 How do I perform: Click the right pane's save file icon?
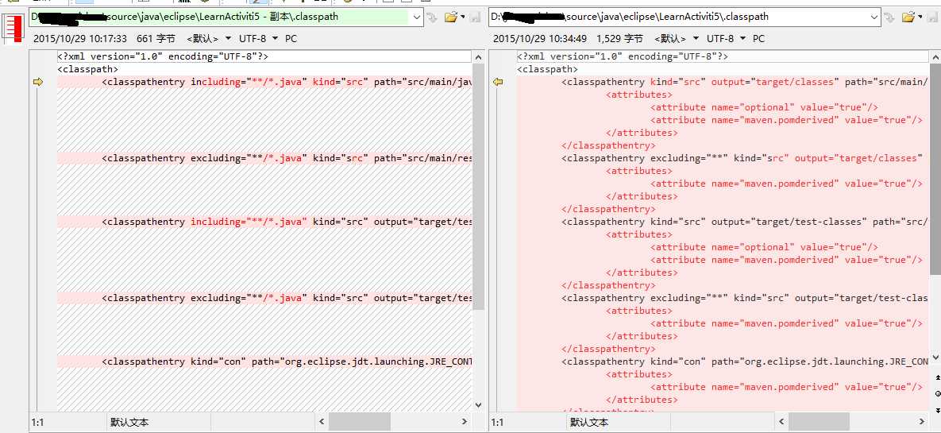(x=934, y=17)
